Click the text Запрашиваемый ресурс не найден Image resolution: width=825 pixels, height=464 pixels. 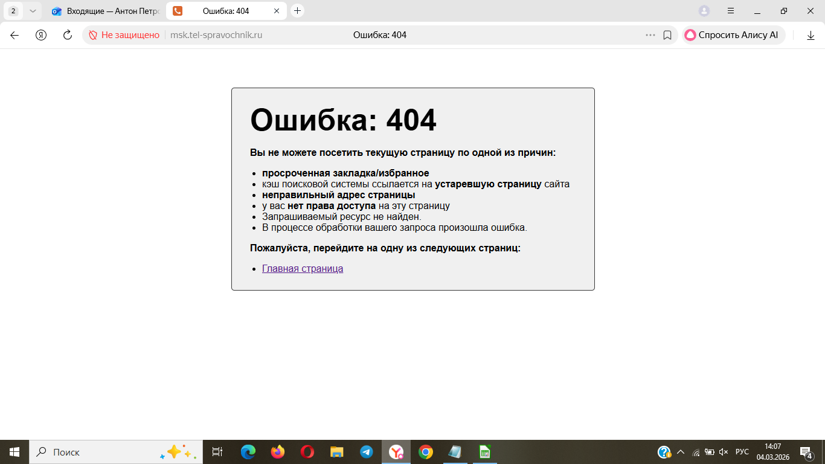click(342, 217)
